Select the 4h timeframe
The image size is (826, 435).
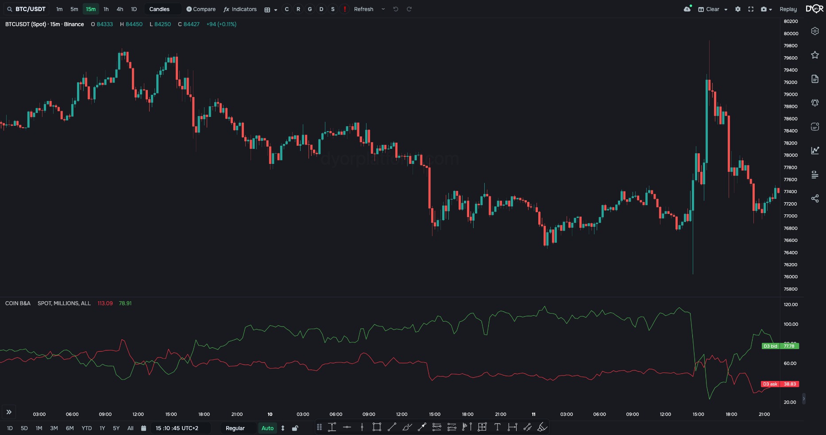tap(120, 9)
